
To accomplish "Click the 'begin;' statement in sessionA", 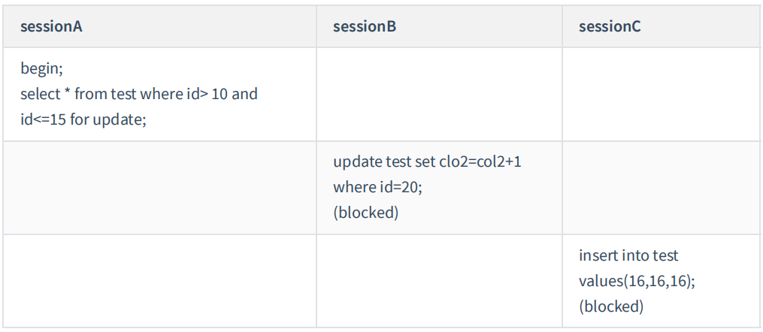I will click(x=41, y=69).
